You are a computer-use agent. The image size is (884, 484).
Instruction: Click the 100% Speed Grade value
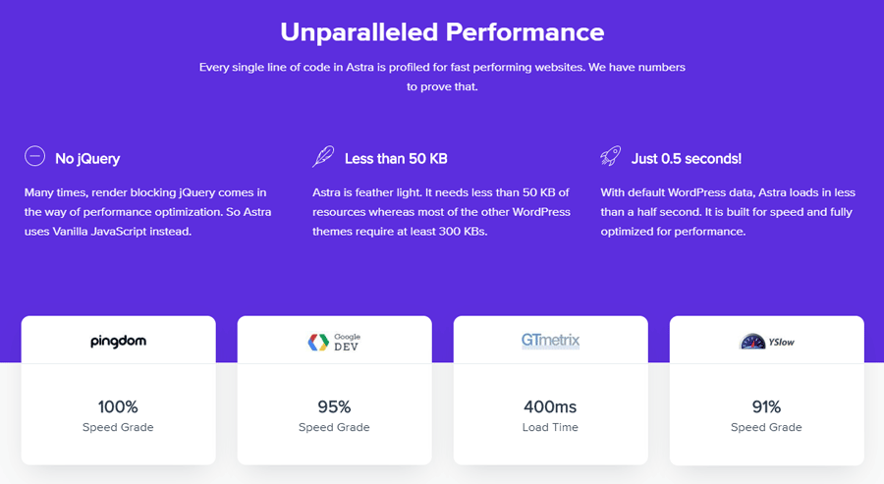tap(118, 406)
